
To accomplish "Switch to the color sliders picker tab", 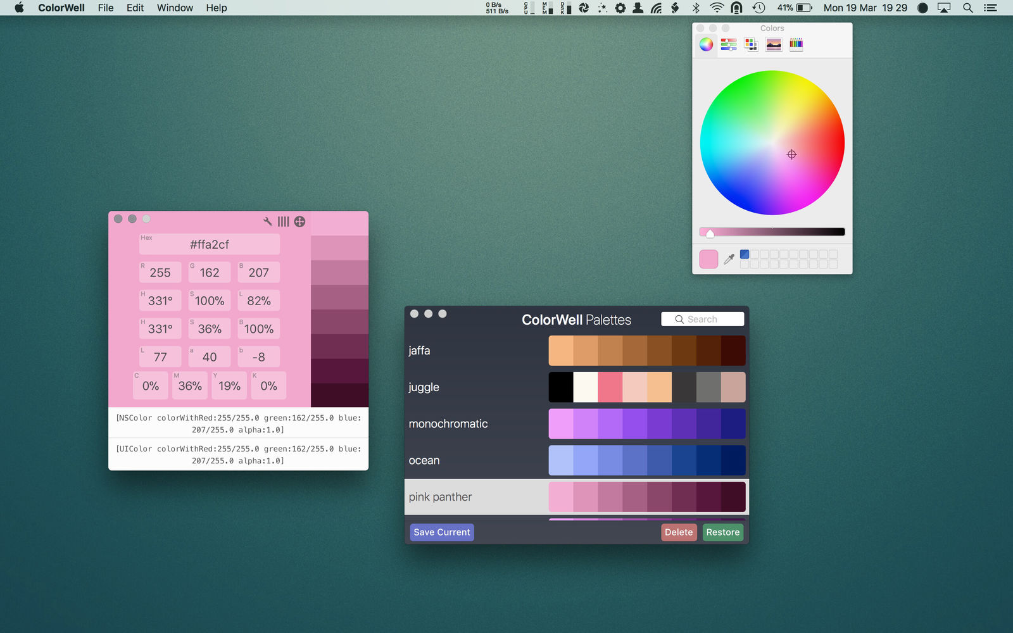I will tap(729, 44).
